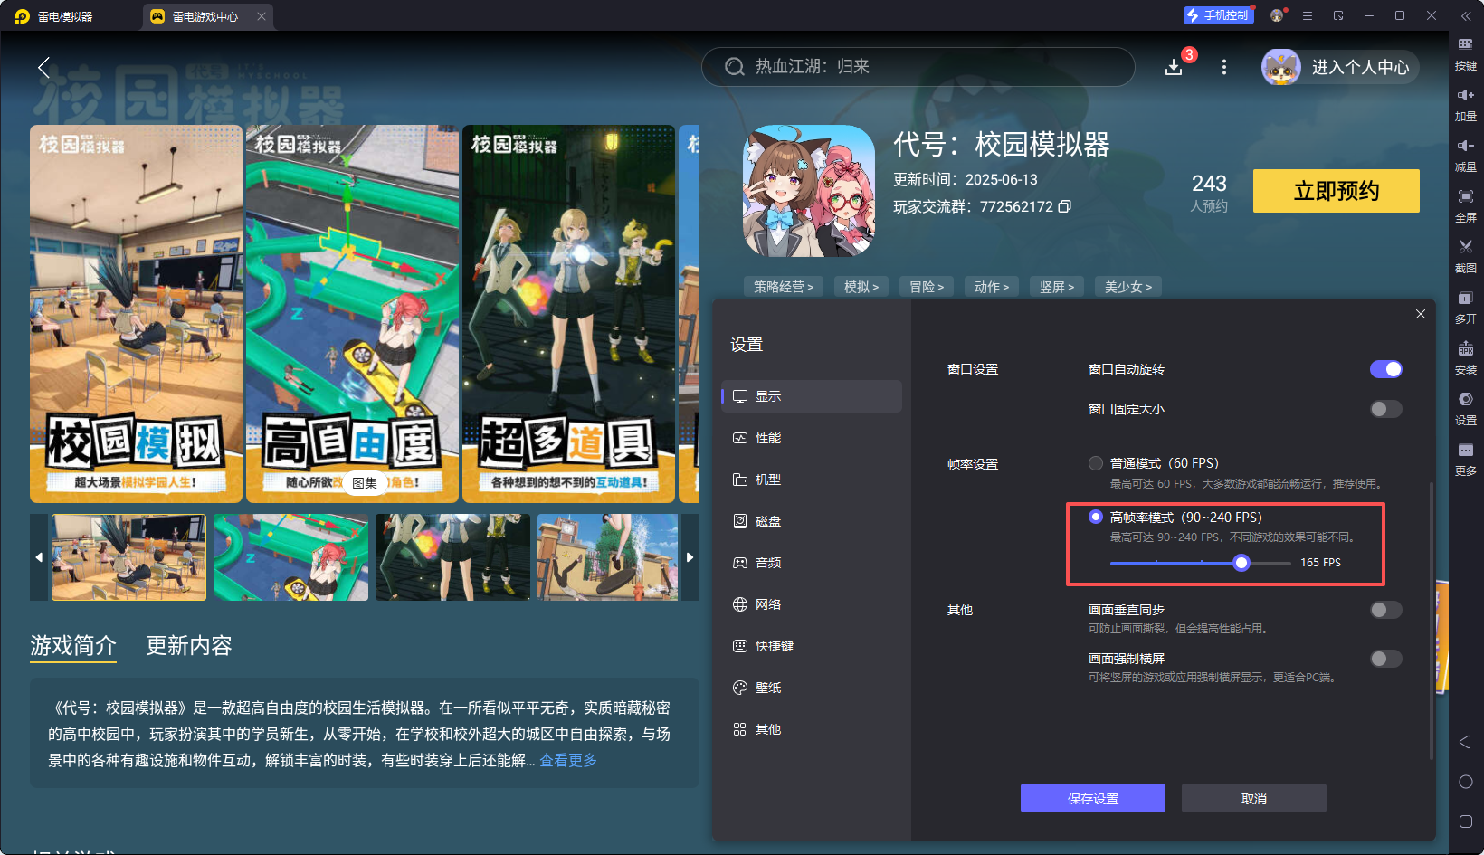
Task: Open the 美少女 > tag
Action: pyautogui.click(x=1128, y=287)
